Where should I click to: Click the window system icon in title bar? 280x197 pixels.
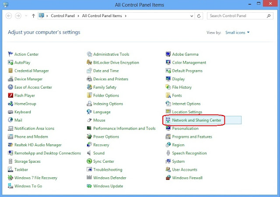tap(6, 4)
